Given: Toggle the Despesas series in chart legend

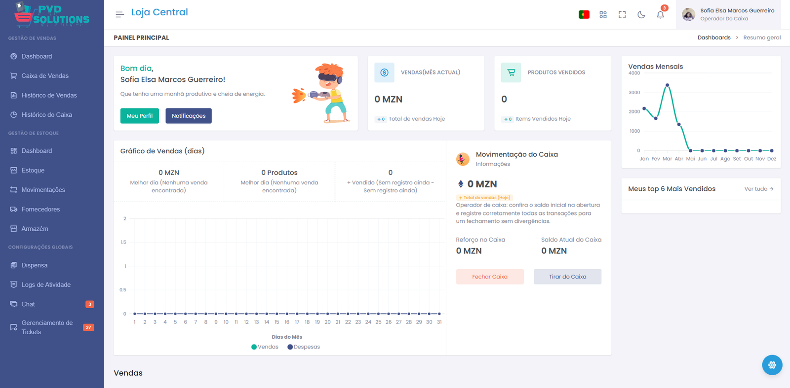Looking at the screenshot, I should coord(304,347).
